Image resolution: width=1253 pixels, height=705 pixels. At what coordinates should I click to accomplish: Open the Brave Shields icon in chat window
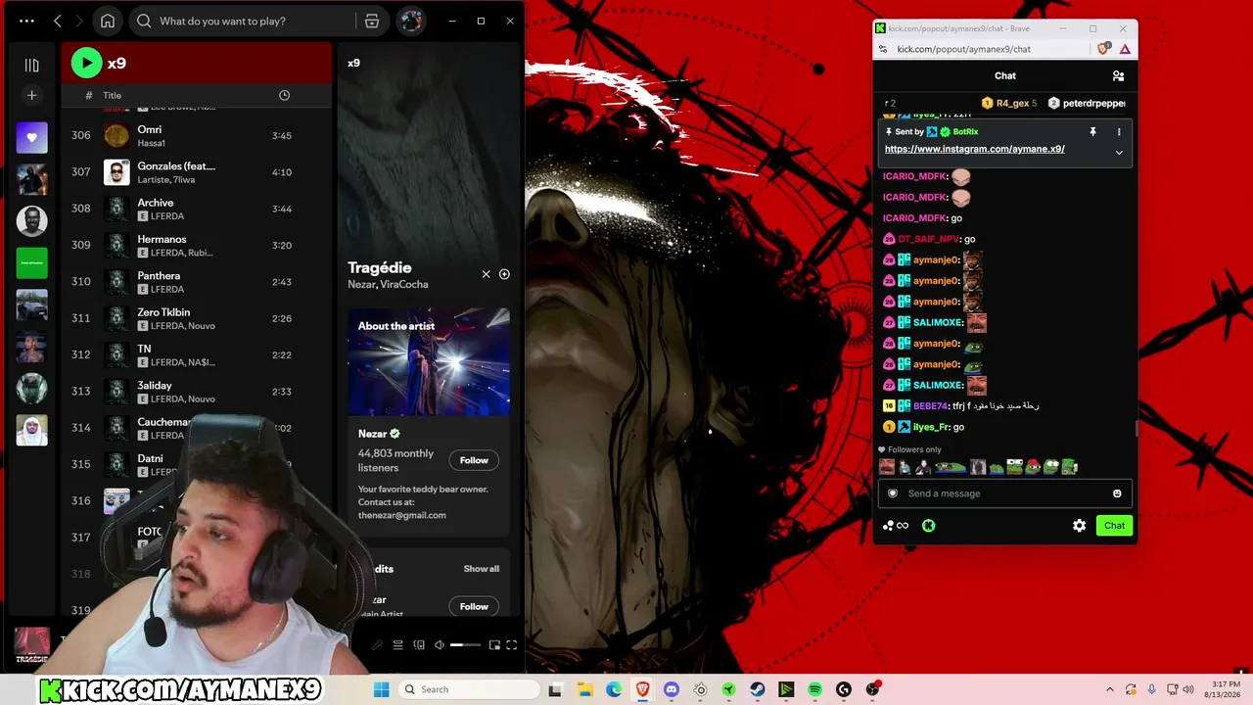(x=1104, y=49)
